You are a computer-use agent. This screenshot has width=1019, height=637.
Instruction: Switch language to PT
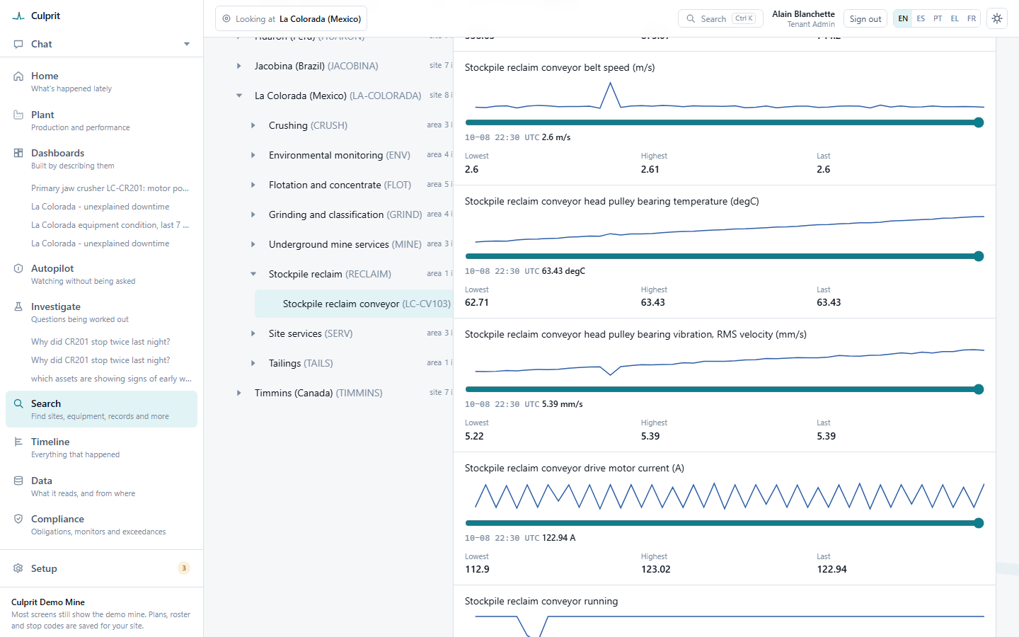click(x=938, y=19)
